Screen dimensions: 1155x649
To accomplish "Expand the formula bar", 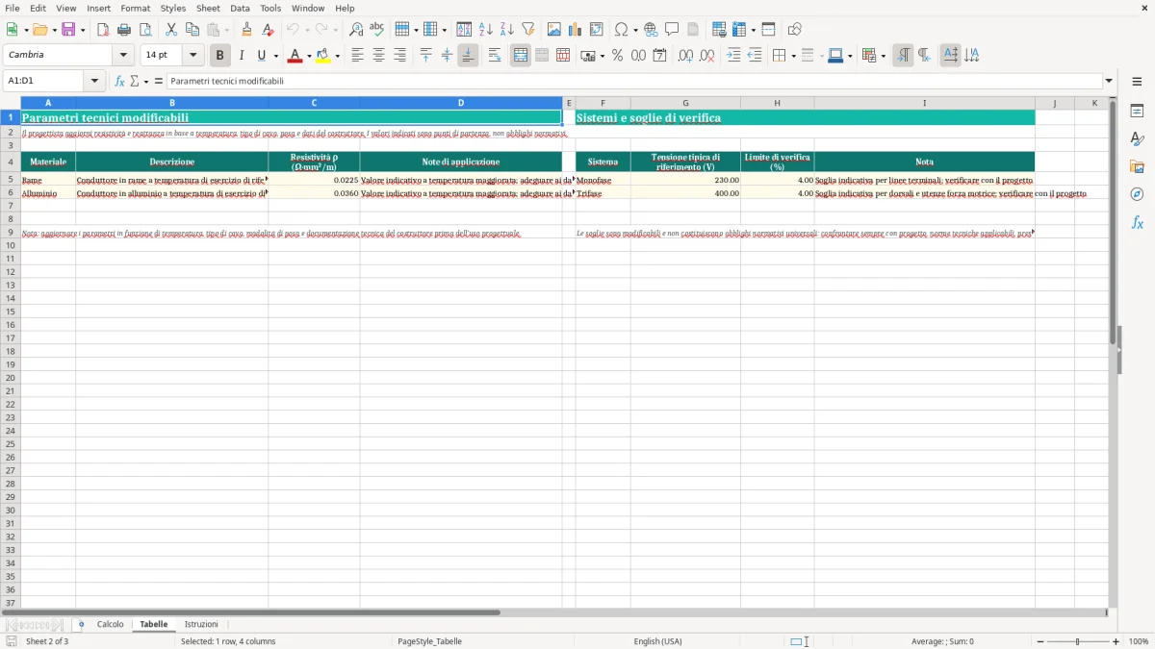I will [1109, 81].
